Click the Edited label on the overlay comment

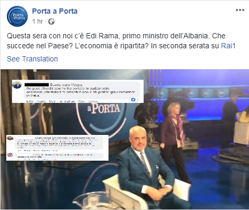tap(93, 101)
